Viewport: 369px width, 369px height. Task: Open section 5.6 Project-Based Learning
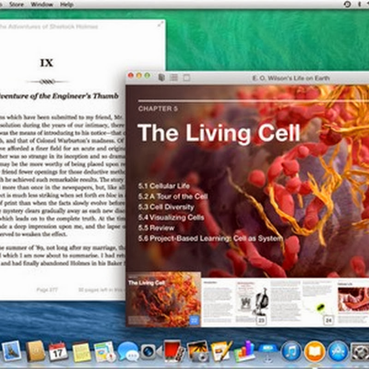[211, 238]
